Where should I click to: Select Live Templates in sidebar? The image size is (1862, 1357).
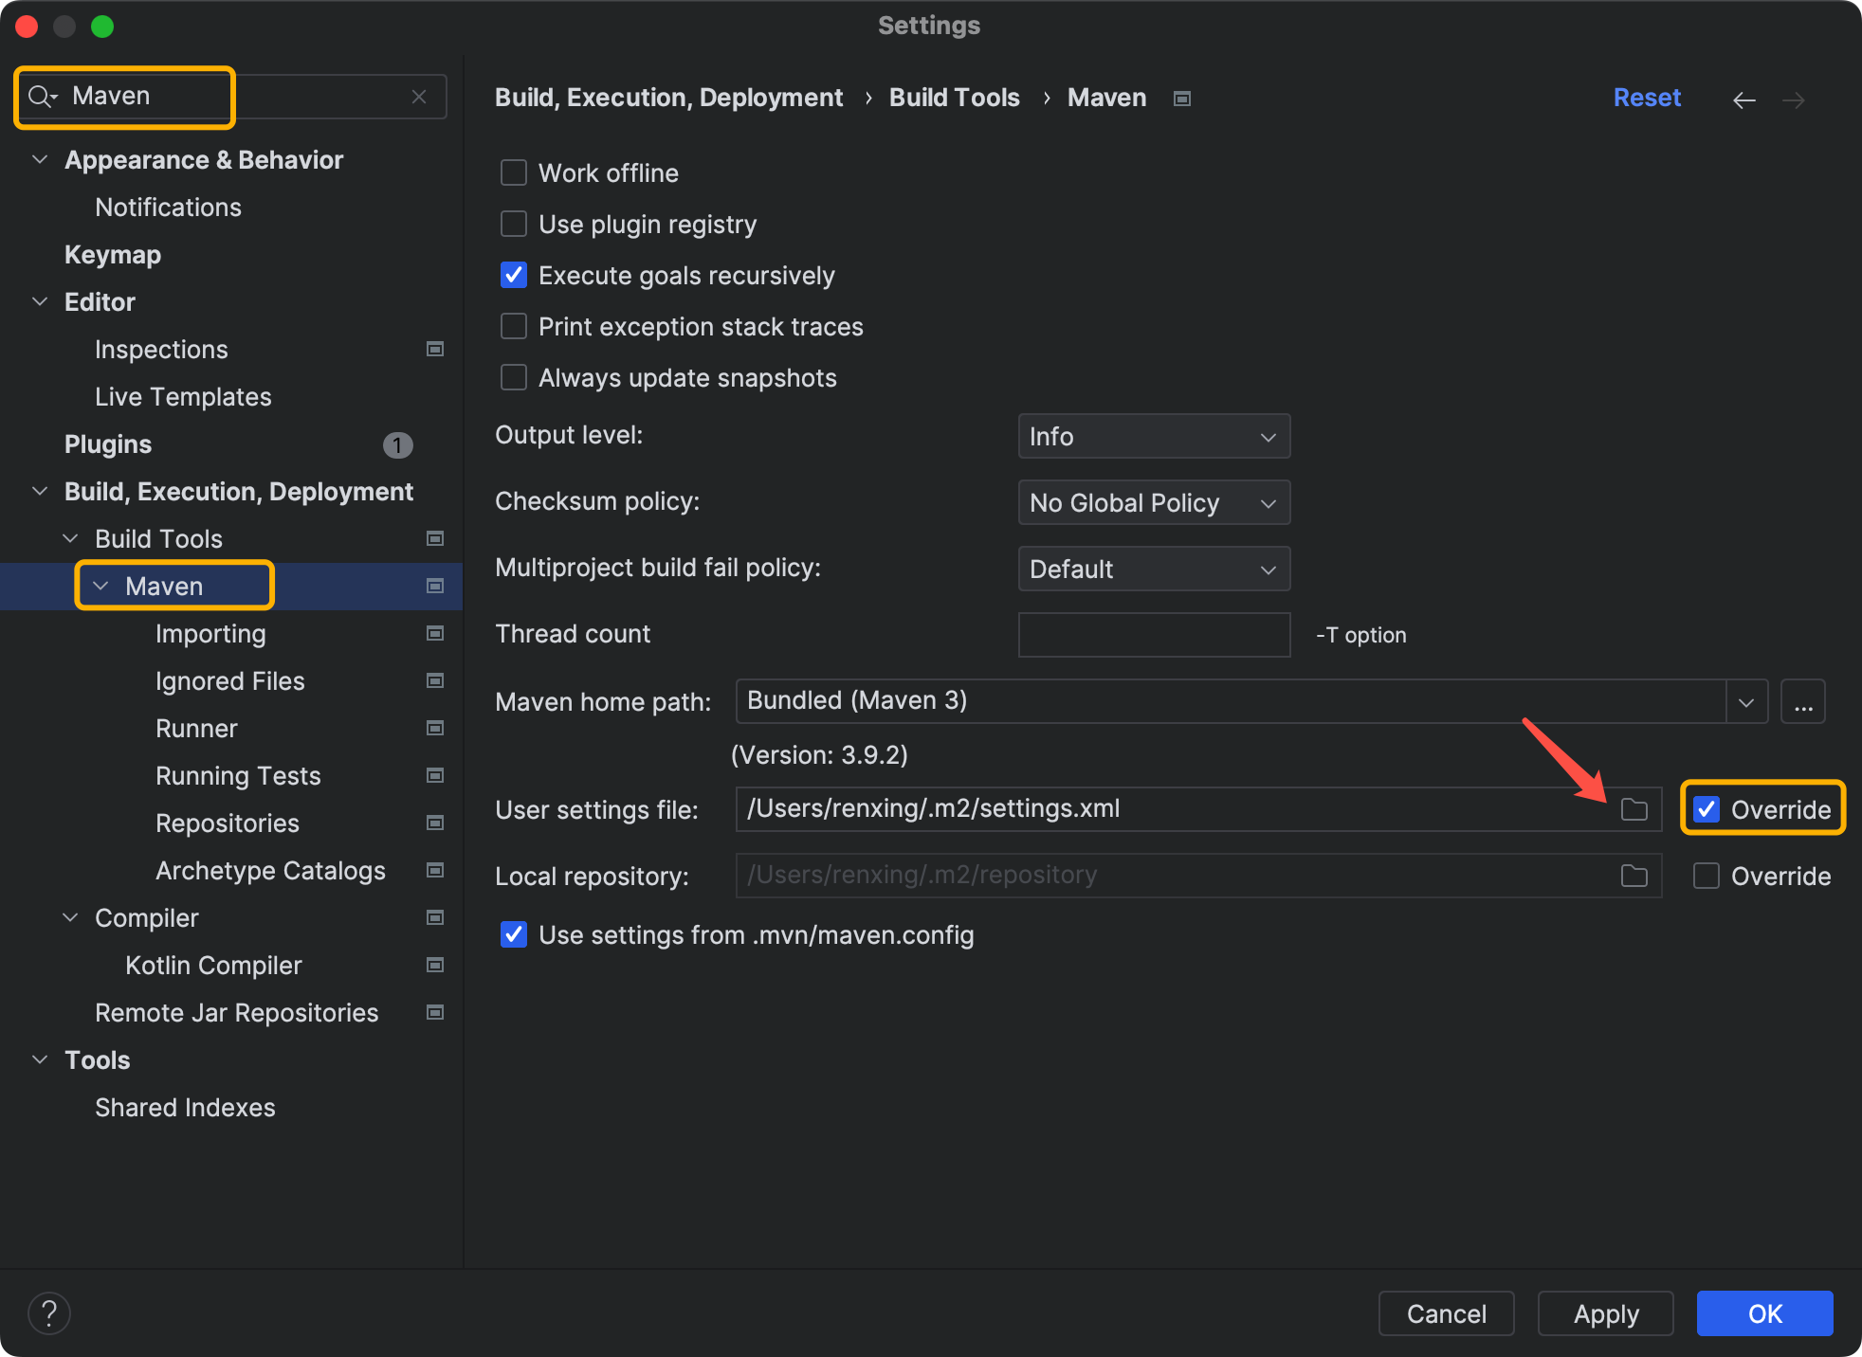point(183,397)
